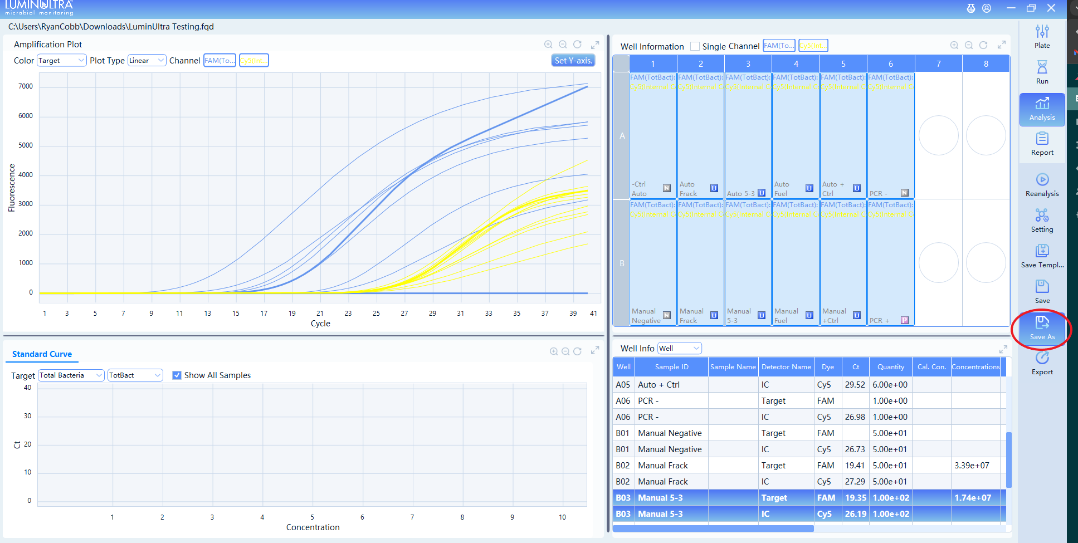Click the Well Info horizontal scrollbar
The image size is (1078, 543).
pyautogui.click(x=713, y=528)
